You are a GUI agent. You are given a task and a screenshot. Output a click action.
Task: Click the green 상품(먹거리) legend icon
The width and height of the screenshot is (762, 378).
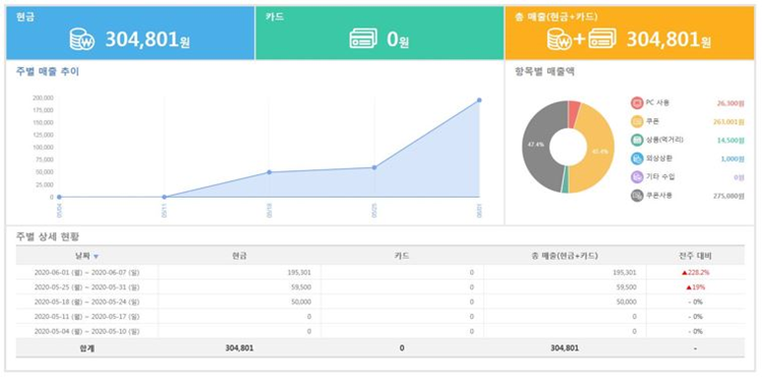pos(637,140)
